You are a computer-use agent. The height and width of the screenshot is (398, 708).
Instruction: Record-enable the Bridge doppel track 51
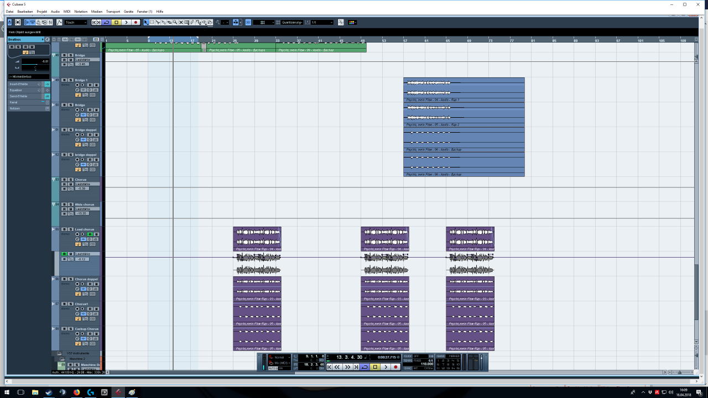77,135
